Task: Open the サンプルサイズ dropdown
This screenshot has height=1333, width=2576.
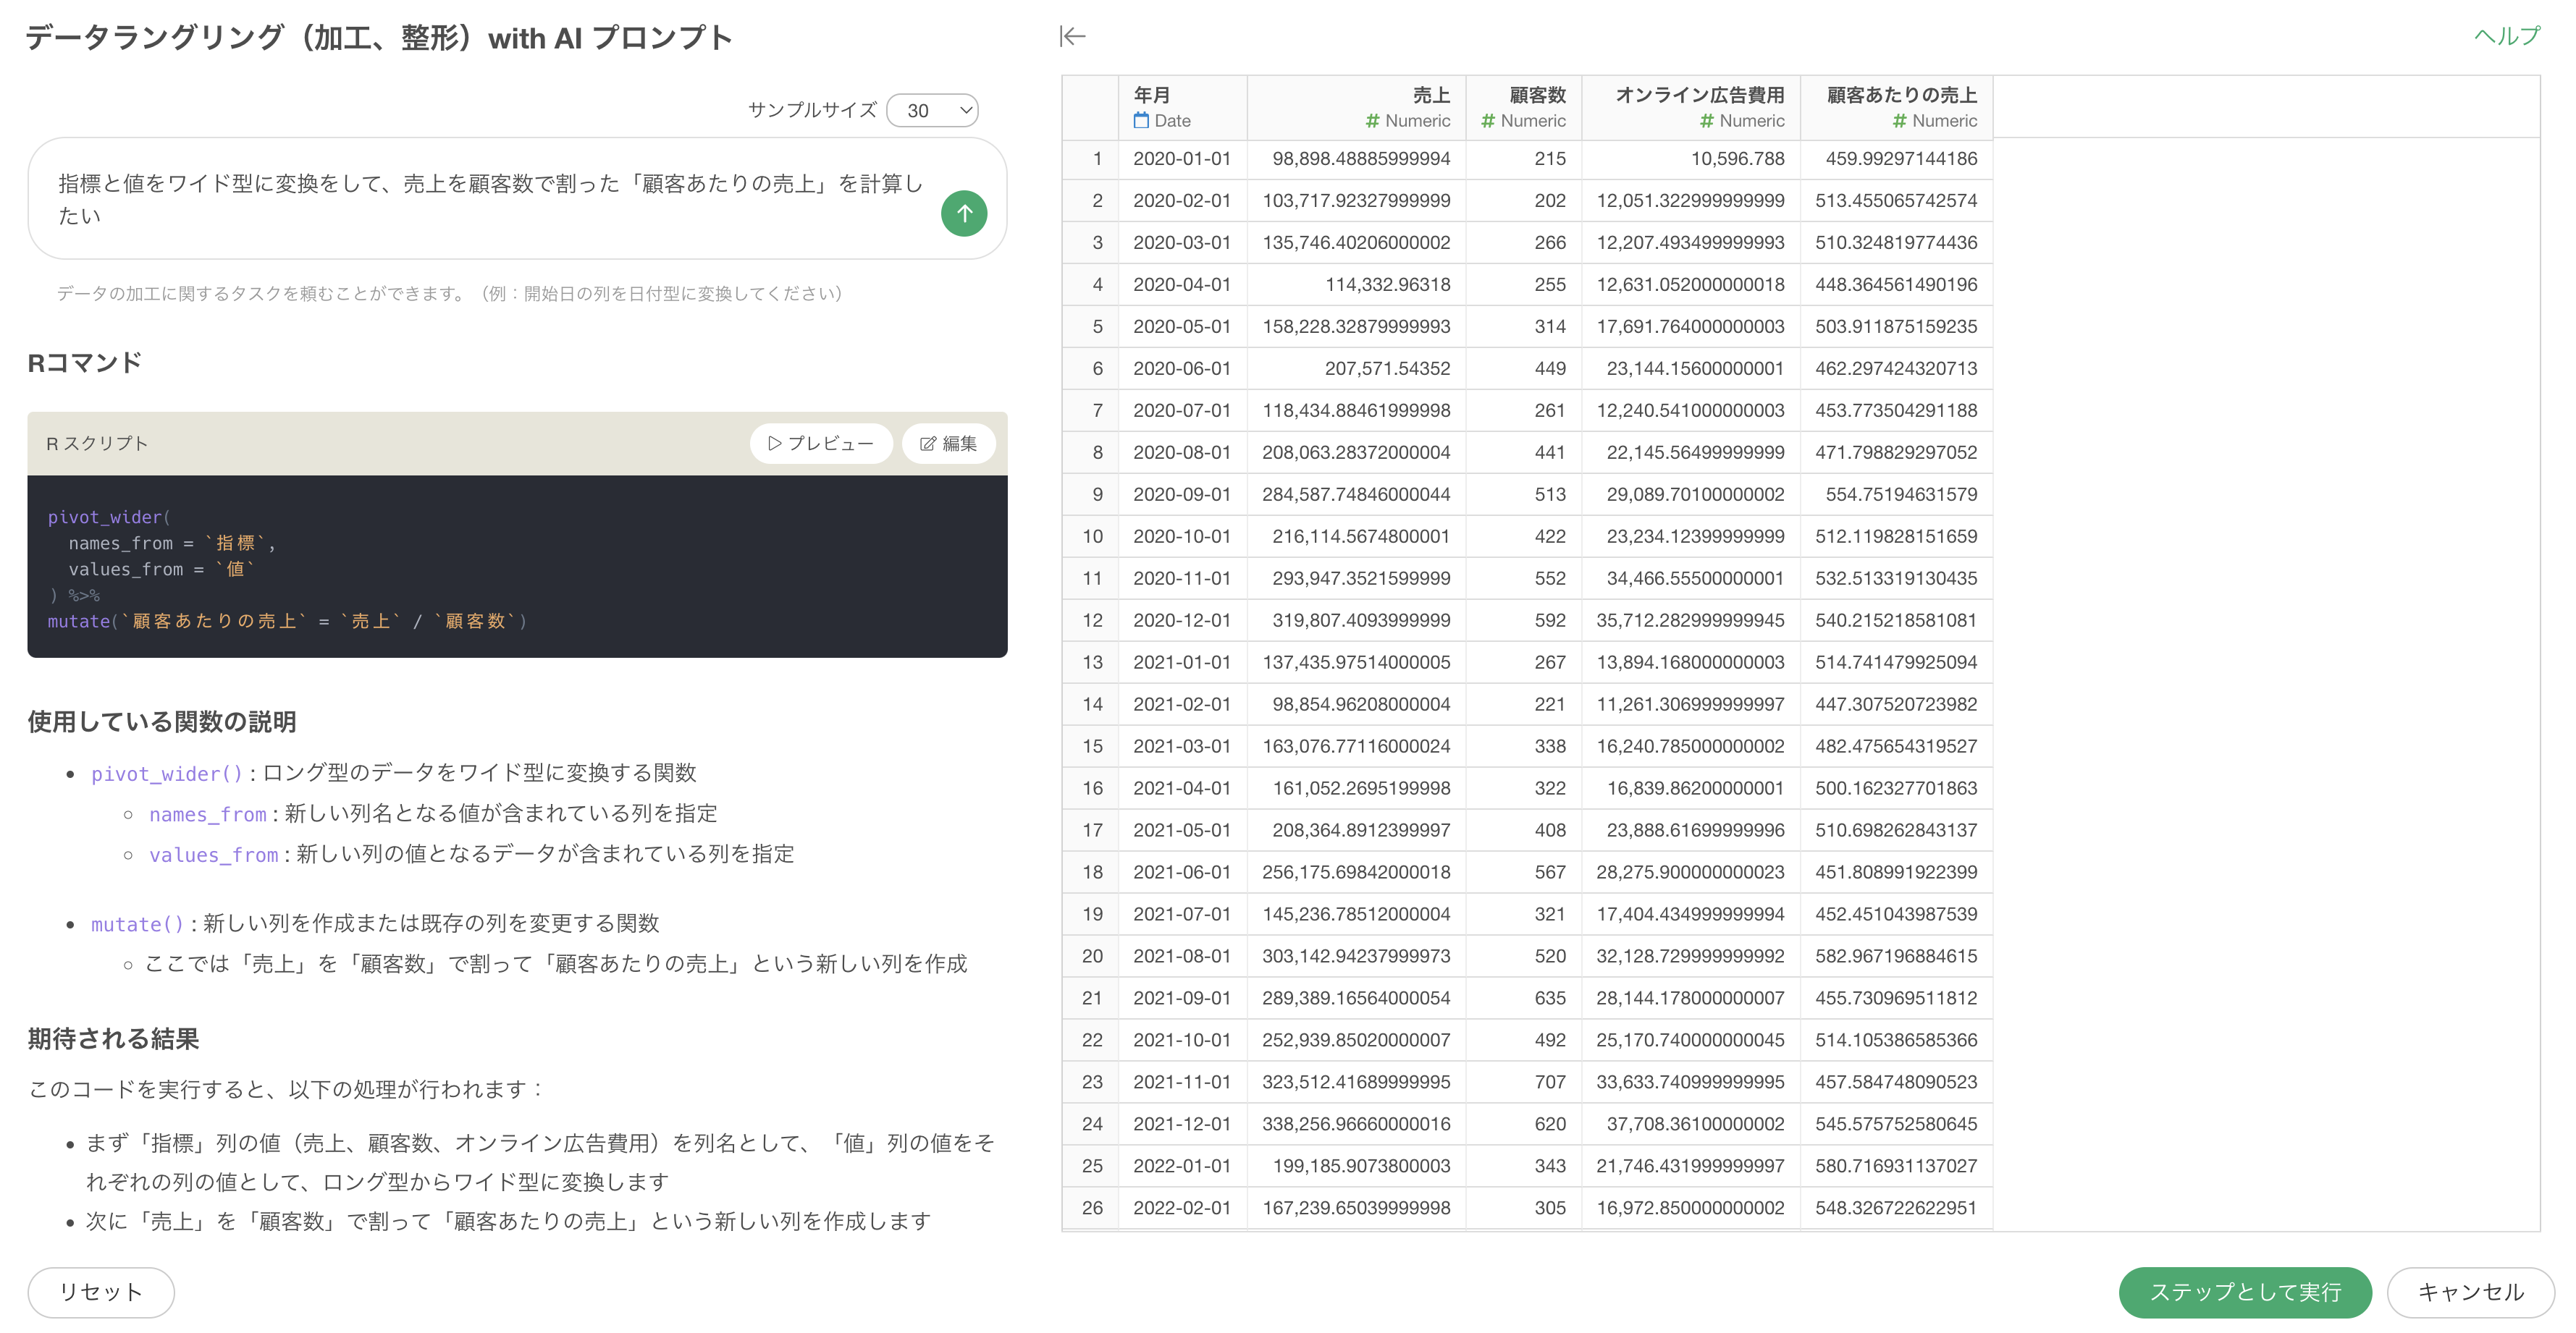Action: pos(932,111)
